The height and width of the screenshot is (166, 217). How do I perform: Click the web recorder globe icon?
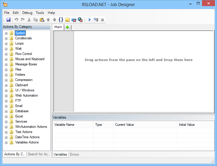click(80, 20)
